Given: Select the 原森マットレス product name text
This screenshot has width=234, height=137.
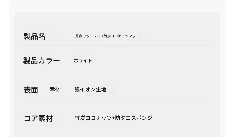Looking at the screenshot, I should coord(108,36).
